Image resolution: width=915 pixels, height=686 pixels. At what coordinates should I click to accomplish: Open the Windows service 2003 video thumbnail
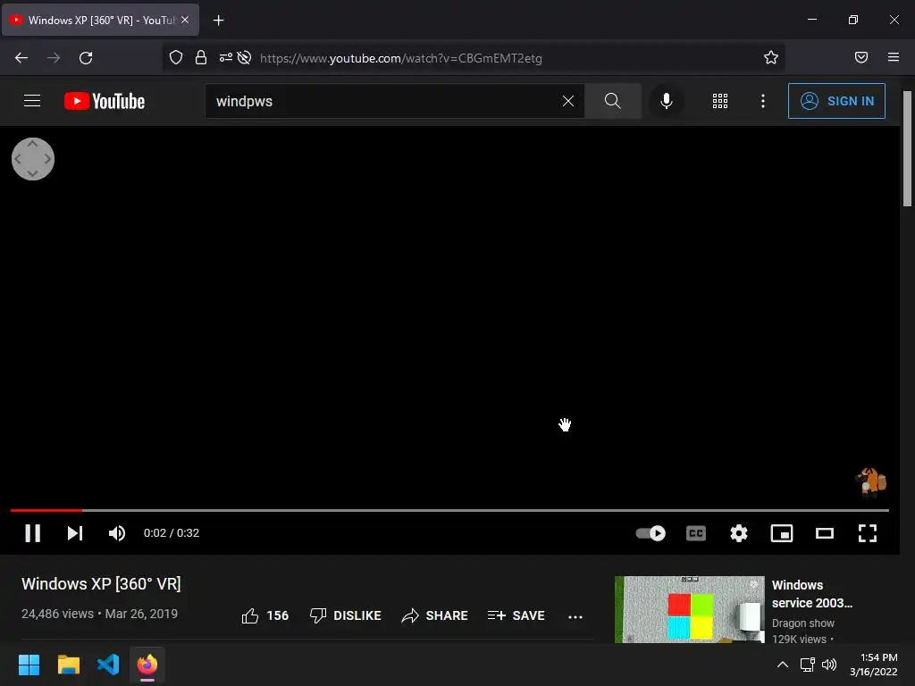pyautogui.click(x=689, y=609)
